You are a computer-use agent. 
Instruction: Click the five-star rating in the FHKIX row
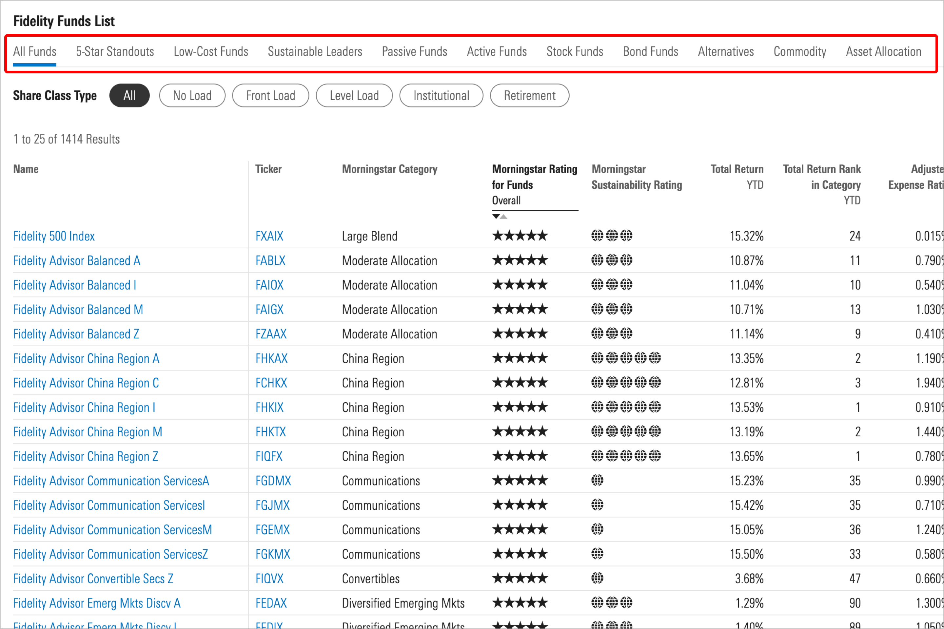click(520, 407)
